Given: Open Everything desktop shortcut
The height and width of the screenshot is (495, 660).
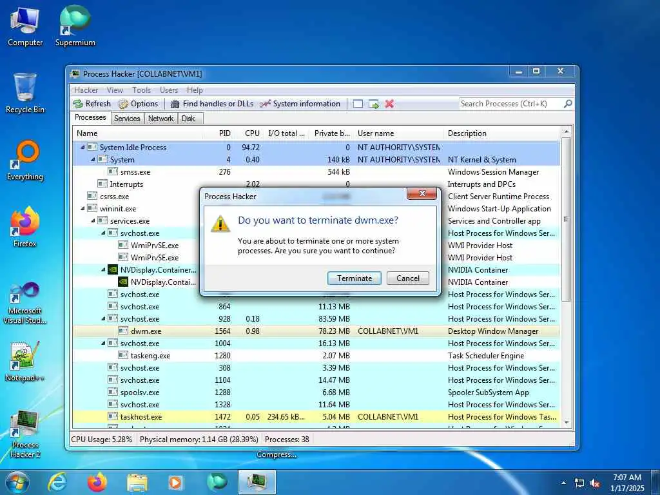Looking at the screenshot, I should click(25, 160).
